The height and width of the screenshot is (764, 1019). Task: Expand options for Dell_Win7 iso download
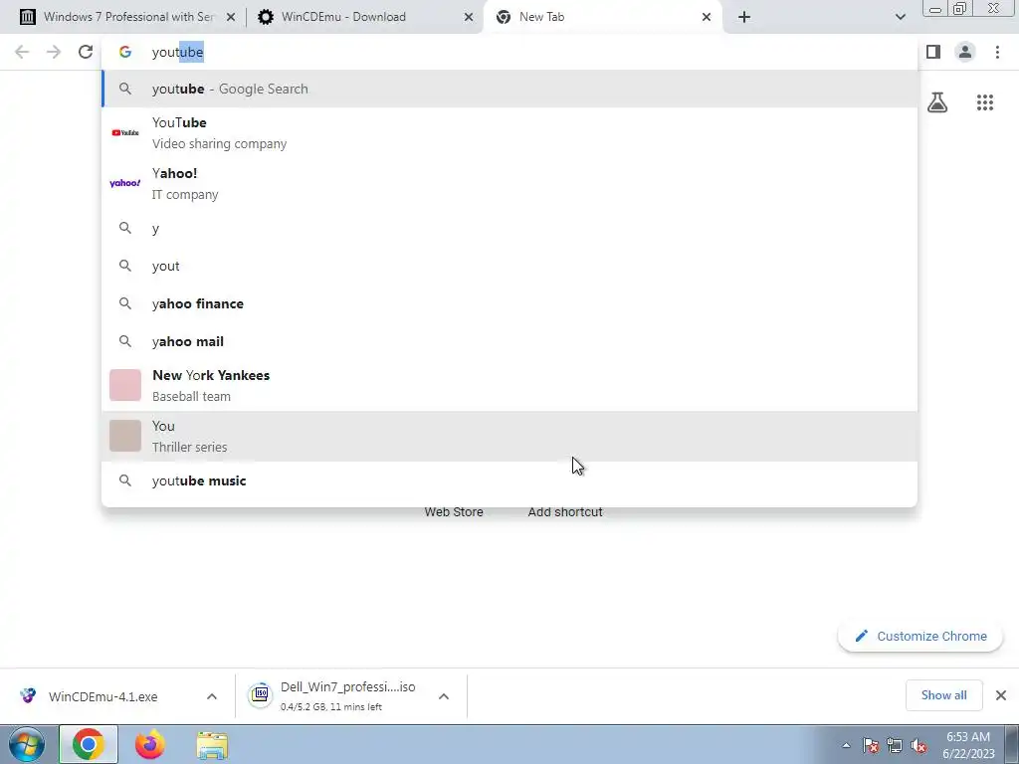444,696
